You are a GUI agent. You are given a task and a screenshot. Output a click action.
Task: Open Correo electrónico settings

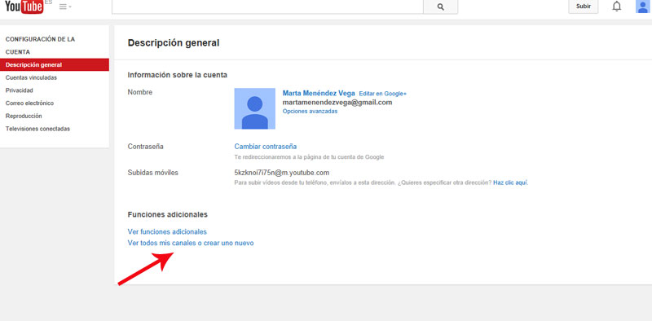pyautogui.click(x=29, y=103)
